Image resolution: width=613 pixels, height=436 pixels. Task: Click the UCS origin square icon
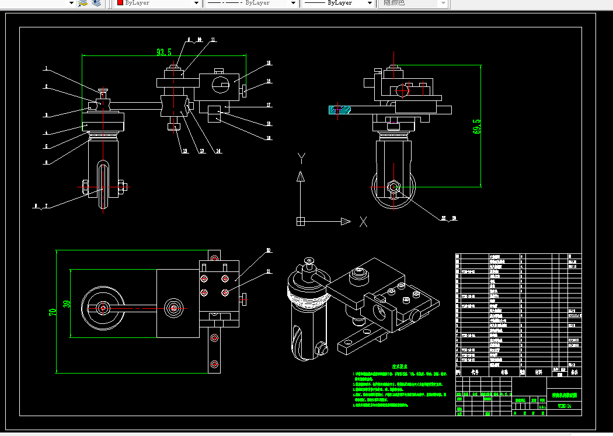(300, 222)
